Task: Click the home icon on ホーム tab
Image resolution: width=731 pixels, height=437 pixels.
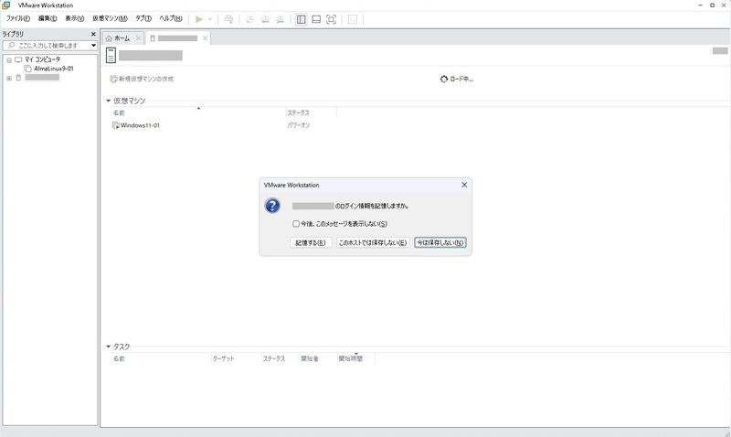Action: [x=109, y=38]
